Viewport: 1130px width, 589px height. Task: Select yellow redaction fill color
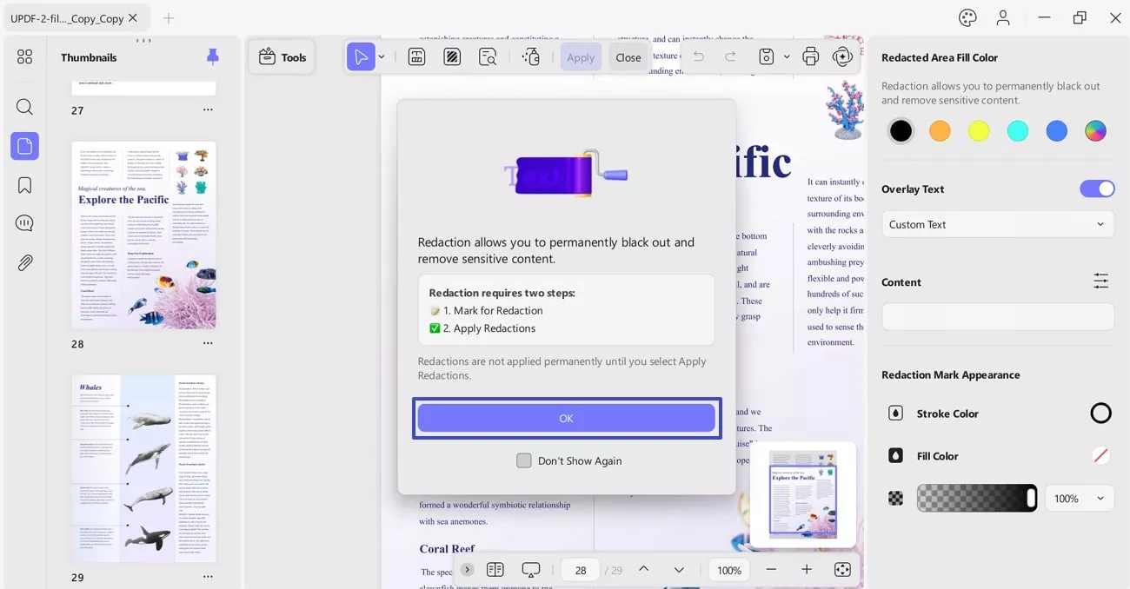[979, 130]
